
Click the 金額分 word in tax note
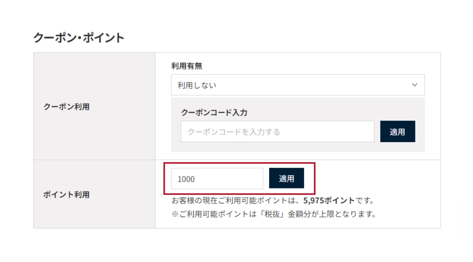[299, 214]
